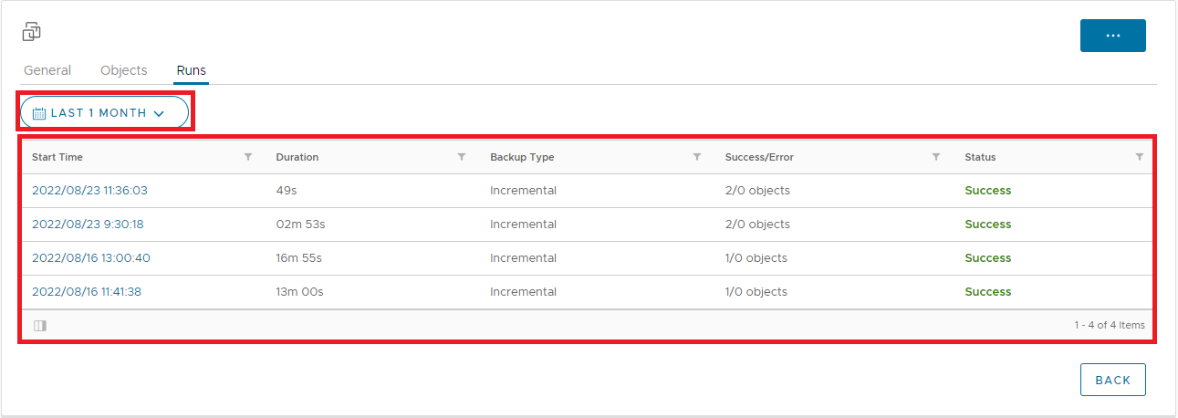Open the Backup Type column filter

(697, 157)
